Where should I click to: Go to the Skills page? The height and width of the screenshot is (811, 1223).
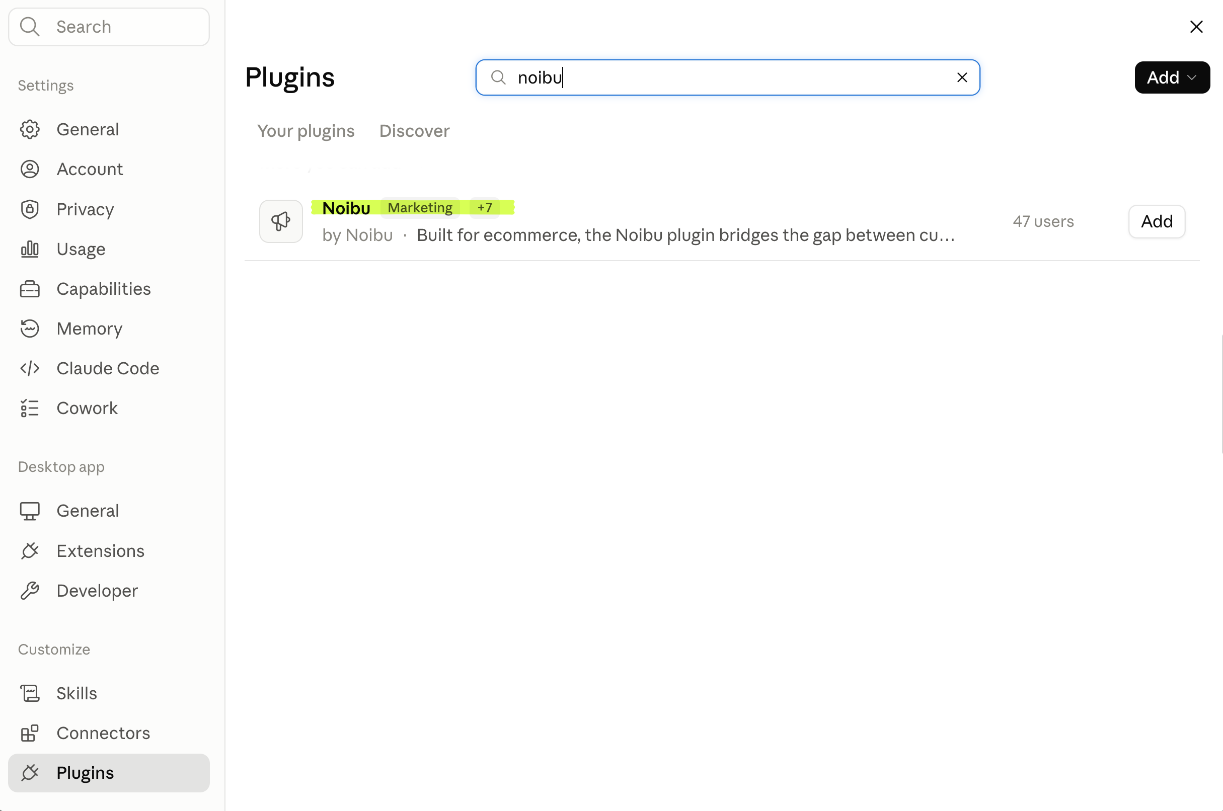[109, 693]
